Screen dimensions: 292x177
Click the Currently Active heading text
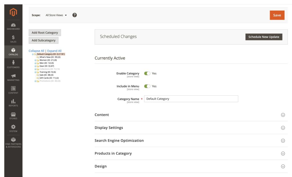[110, 58]
